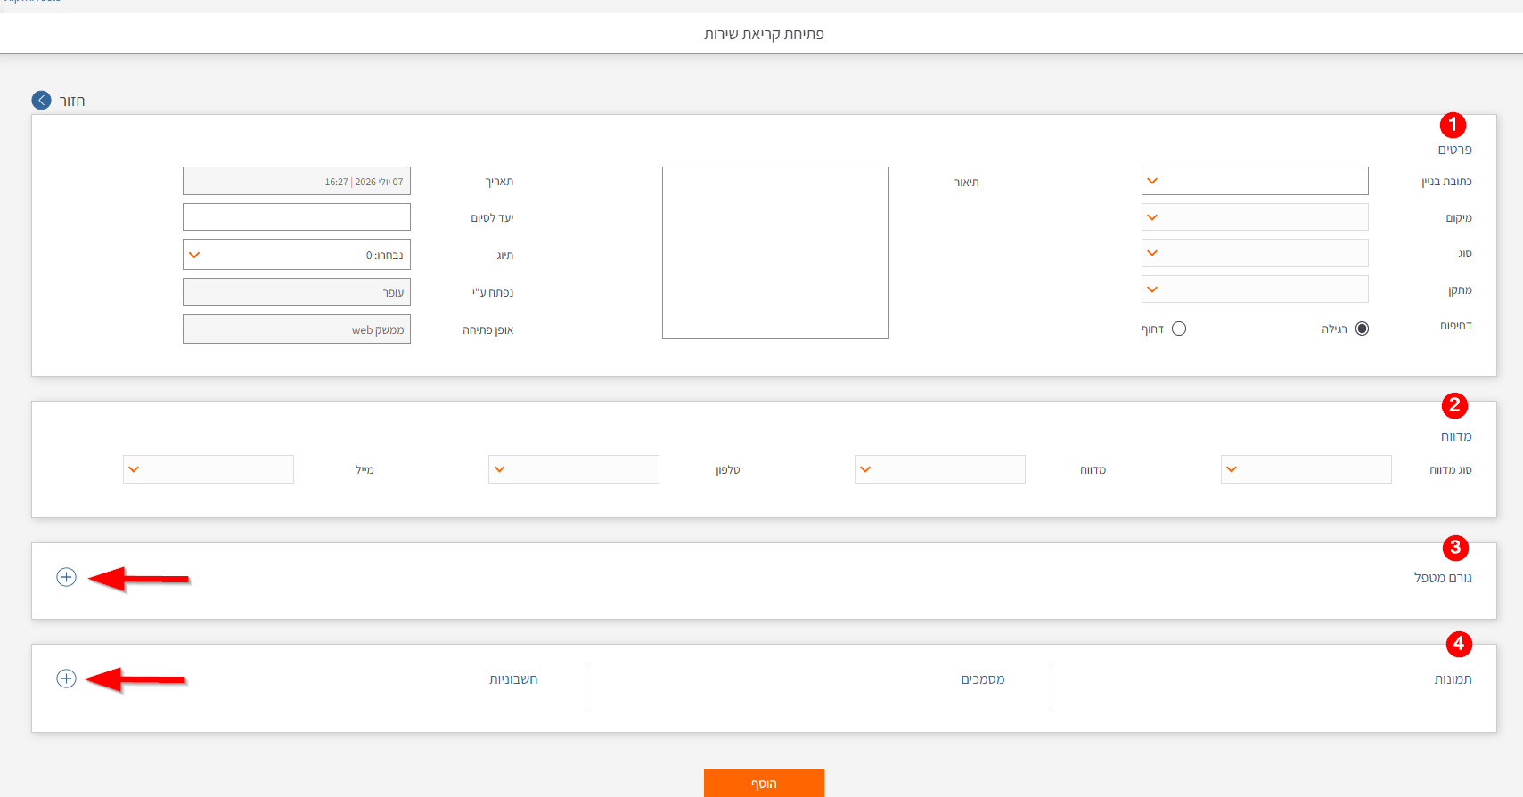Expand the מדווח reporter dropdown
The width and height of the screenshot is (1523, 797).
coord(940,469)
